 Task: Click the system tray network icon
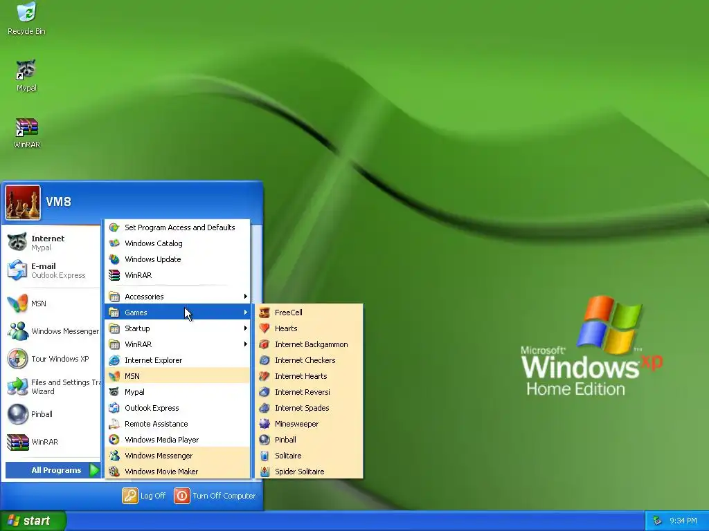click(658, 521)
